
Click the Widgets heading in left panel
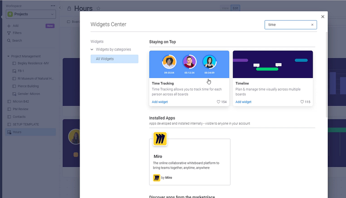(x=97, y=41)
